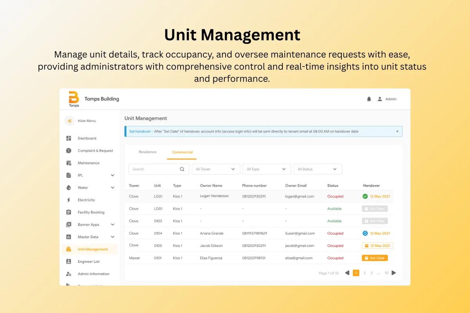The height and width of the screenshot is (313, 470).
Task: Dismiss the Set handover info banner
Action: [397, 131]
